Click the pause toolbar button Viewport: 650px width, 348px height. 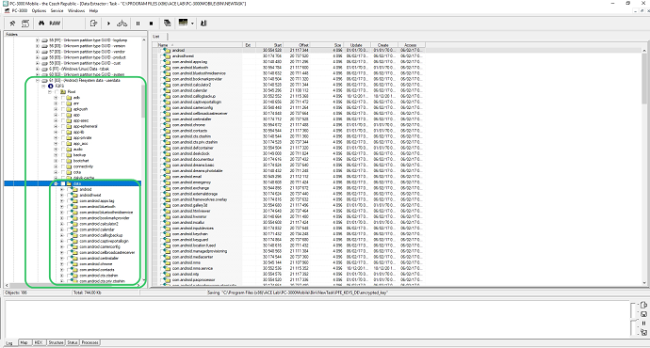pyautogui.click(x=138, y=24)
